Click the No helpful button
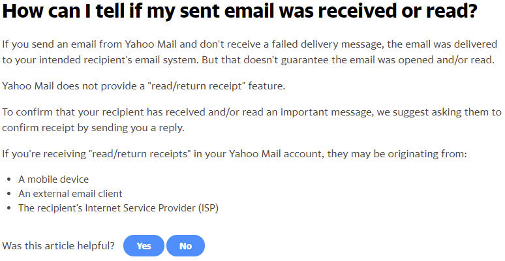This screenshot has height=261, width=505. tap(185, 246)
